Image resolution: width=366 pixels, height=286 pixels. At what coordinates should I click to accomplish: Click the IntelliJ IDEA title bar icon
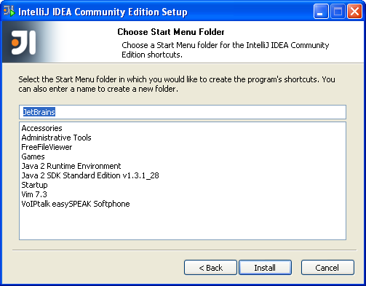pos(9,11)
